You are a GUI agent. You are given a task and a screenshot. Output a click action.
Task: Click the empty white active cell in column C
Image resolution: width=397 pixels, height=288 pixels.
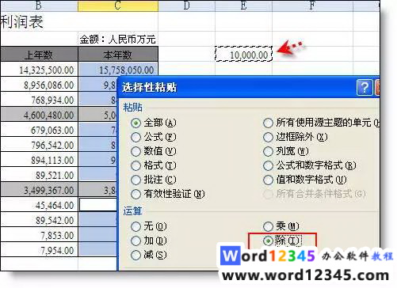(98, 205)
